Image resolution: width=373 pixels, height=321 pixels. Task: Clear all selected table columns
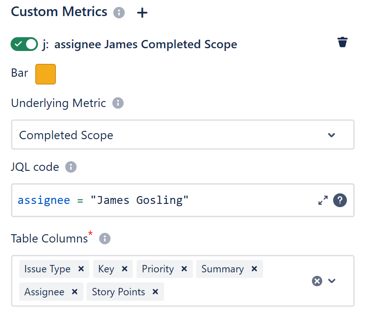point(317,281)
